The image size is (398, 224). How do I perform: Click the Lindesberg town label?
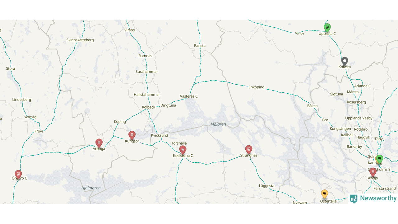pos(22,100)
